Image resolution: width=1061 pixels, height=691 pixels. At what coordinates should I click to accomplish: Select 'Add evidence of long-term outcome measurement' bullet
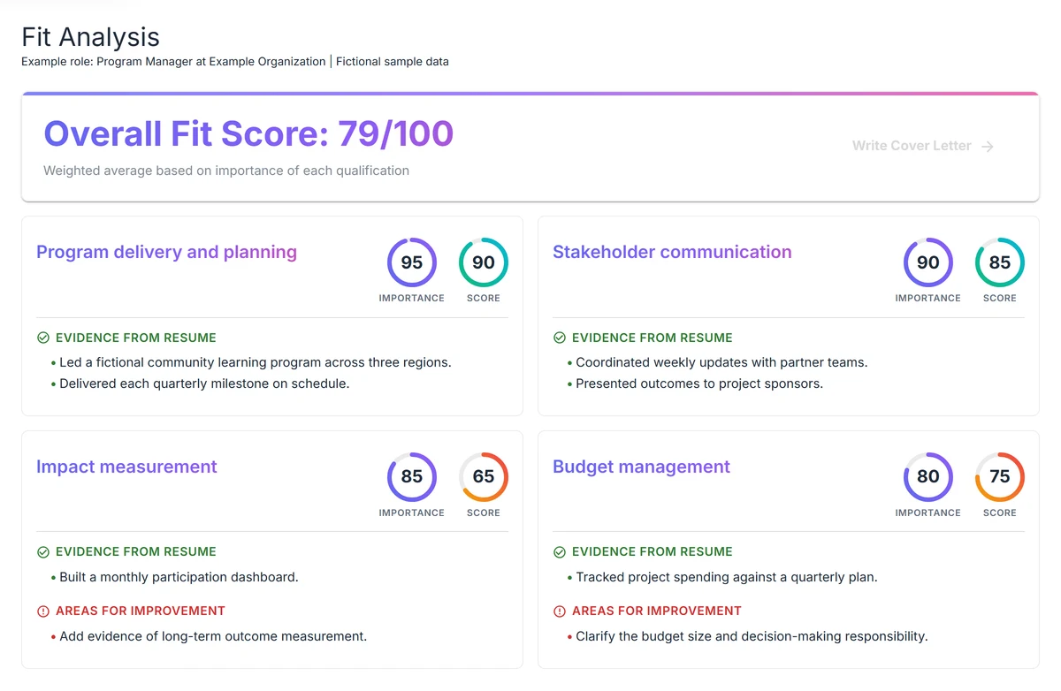[213, 636]
